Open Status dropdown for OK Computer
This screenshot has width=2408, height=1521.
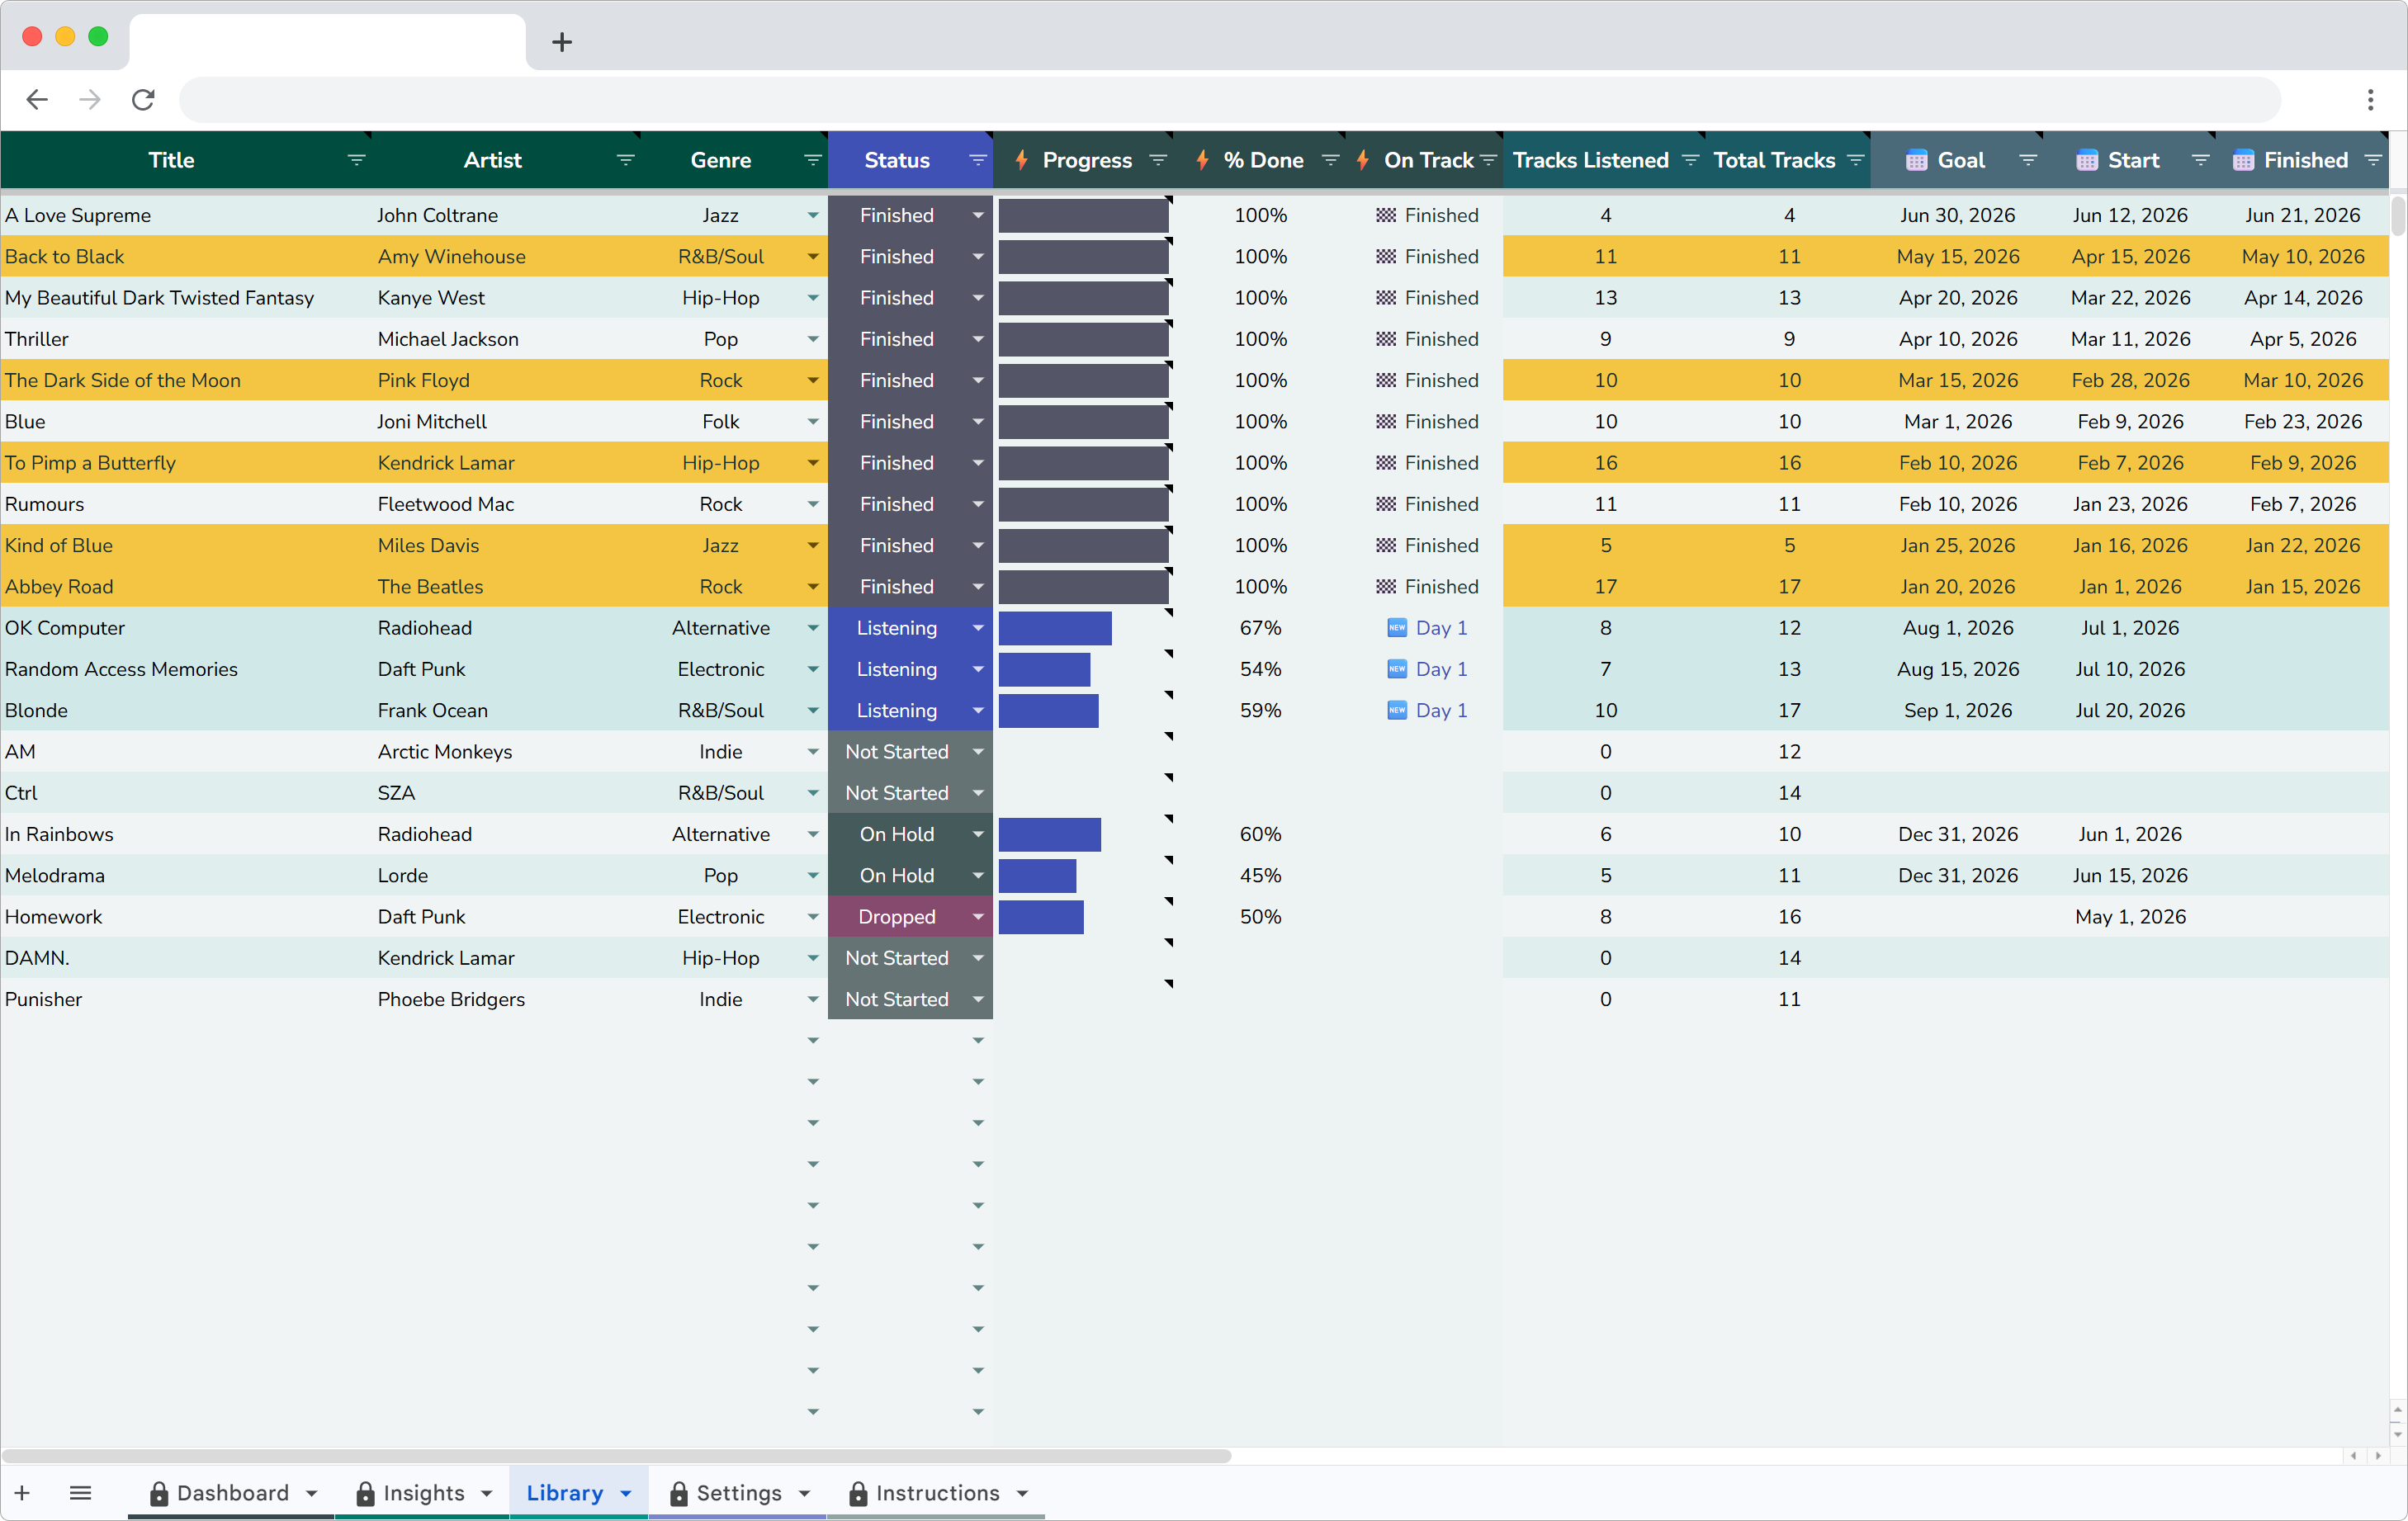tap(977, 628)
